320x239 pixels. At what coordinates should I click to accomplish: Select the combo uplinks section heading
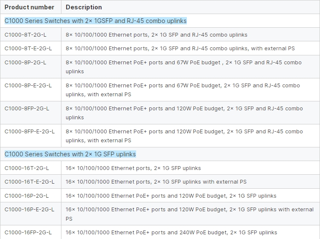coord(96,21)
